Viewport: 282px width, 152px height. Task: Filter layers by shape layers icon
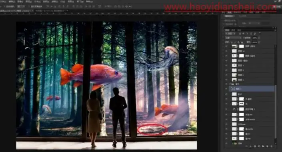point(251,34)
